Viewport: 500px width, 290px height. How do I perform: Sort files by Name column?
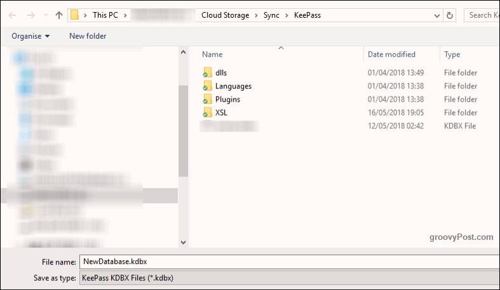click(x=212, y=55)
